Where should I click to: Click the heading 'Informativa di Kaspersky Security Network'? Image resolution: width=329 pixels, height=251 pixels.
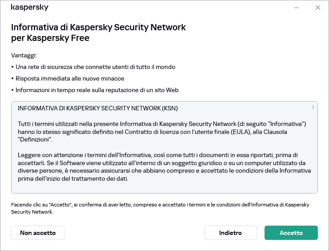click(98, 27)
